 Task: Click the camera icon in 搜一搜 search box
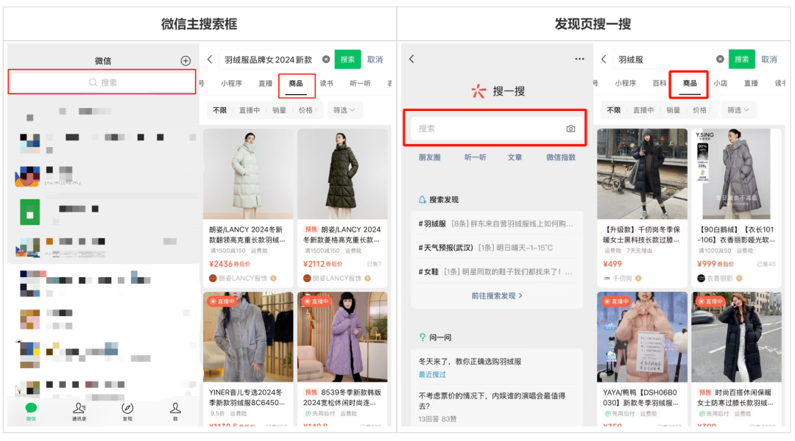click(570, 129)
